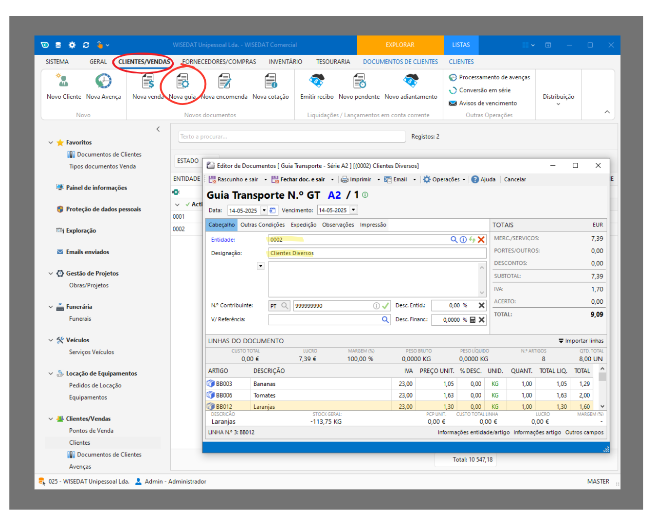Open the TESOURARIA ribbon tab

click(x=333, y=62)
